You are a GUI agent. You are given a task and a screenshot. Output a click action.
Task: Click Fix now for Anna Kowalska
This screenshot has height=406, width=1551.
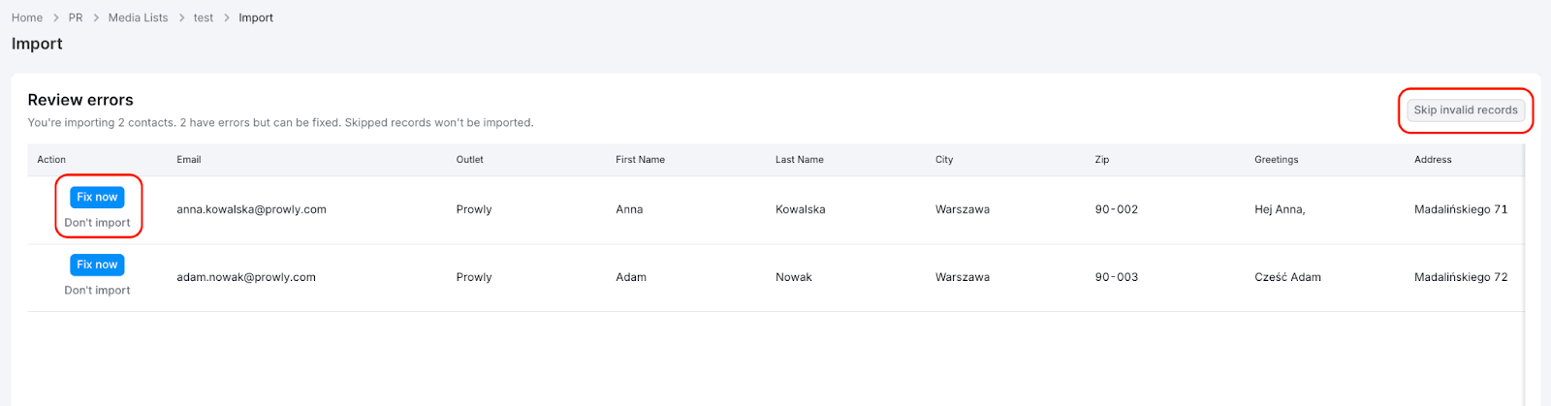pos(97,197)
